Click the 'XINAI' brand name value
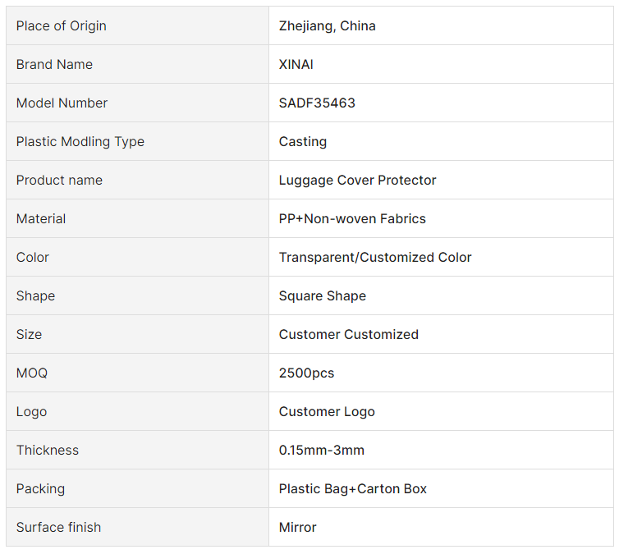The height and width of the screenshot is (554, 619). (x=296, y=65)
